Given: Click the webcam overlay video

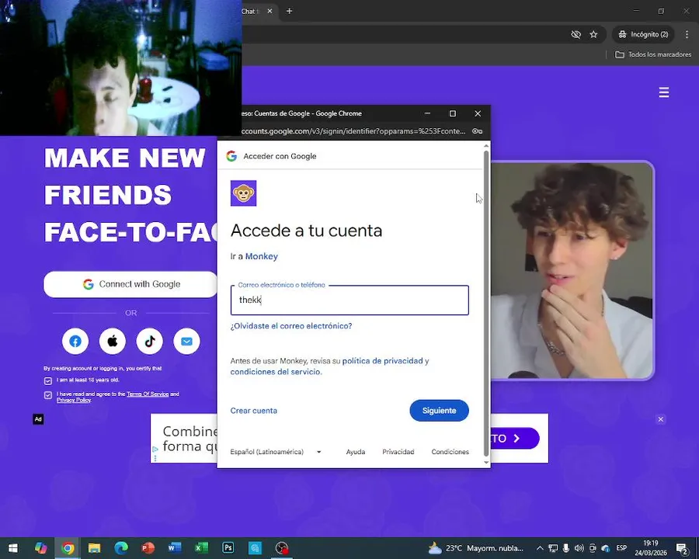Looking at the screenshot, I should click(x=121, y=68).
